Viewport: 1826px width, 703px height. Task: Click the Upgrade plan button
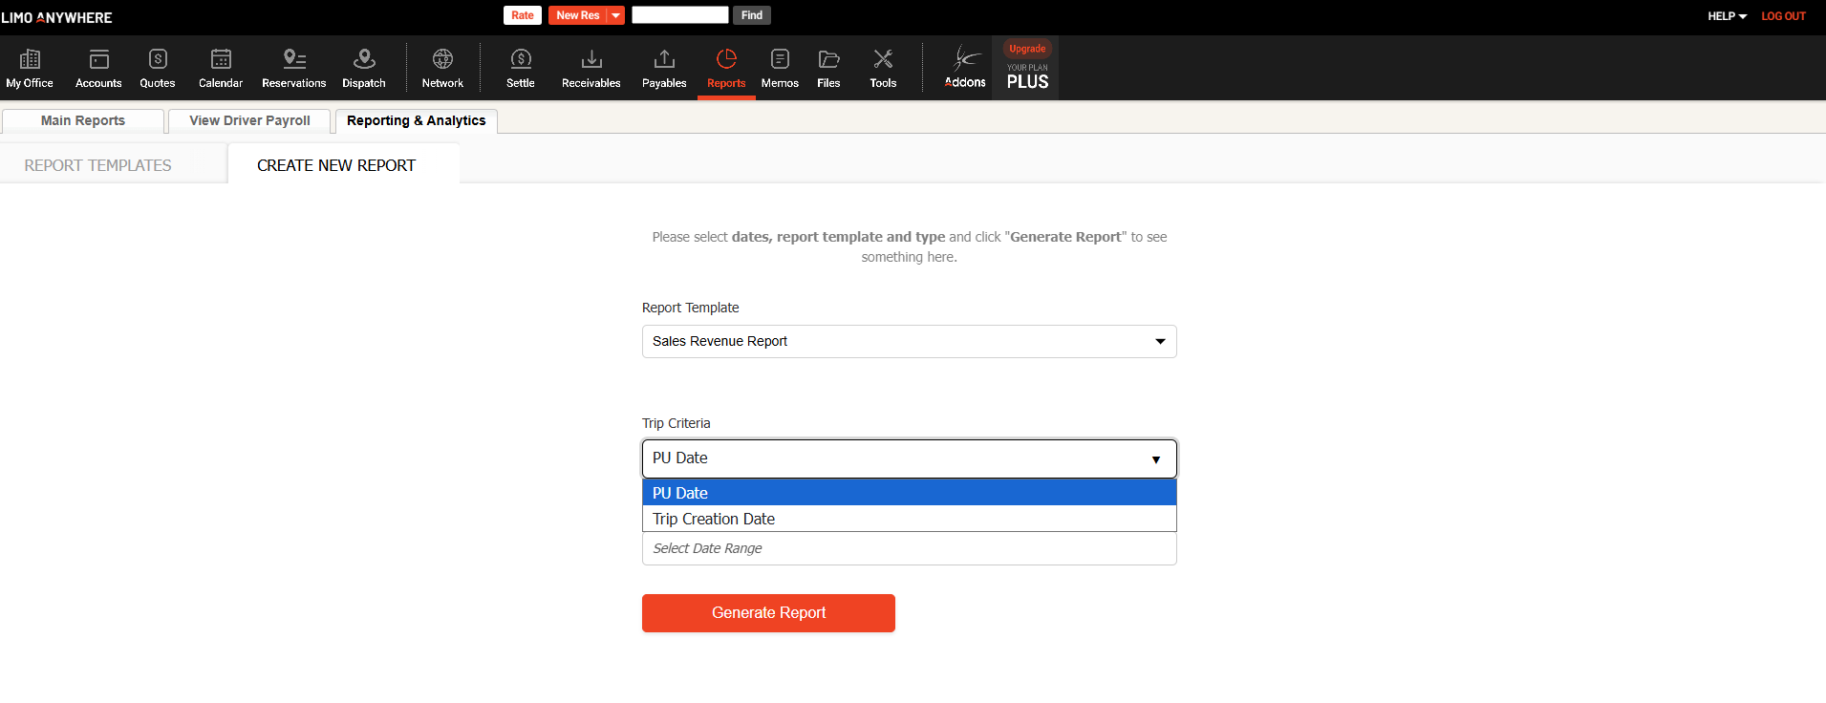pyautogui.click(x=1027, y=49)
